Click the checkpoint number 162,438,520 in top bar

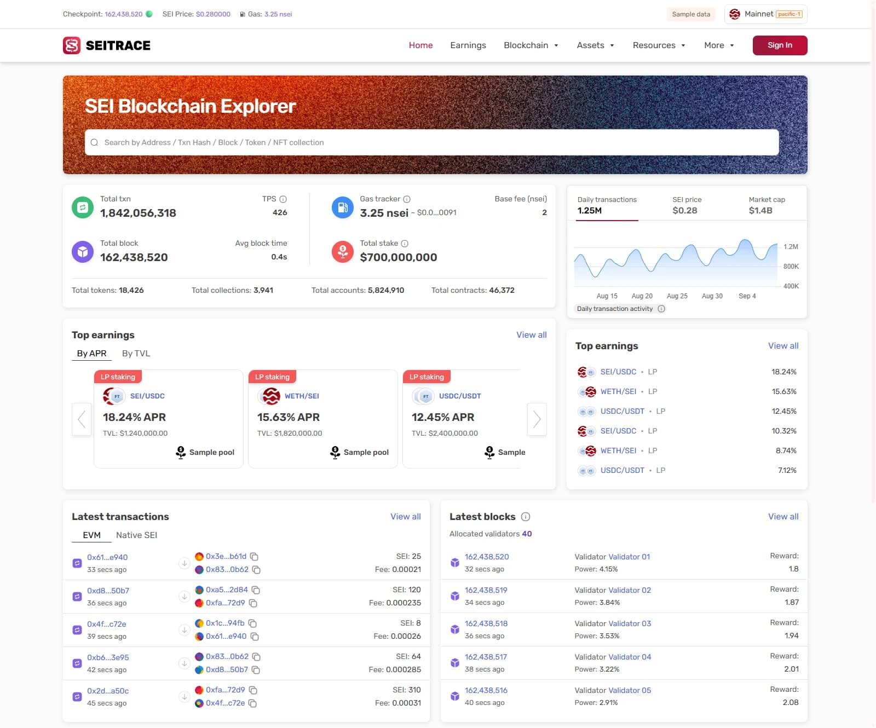pyautogui.click(x=124, y=14)
